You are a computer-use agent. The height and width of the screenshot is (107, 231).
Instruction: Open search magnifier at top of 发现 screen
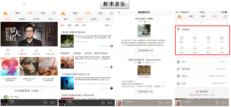225,16
